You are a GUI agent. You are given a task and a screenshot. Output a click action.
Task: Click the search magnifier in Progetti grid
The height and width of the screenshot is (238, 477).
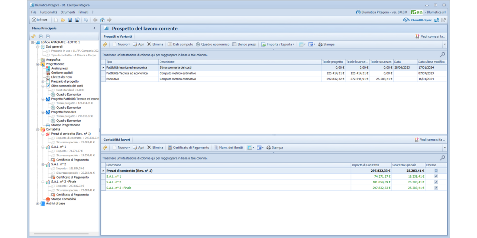coord(442,55)
